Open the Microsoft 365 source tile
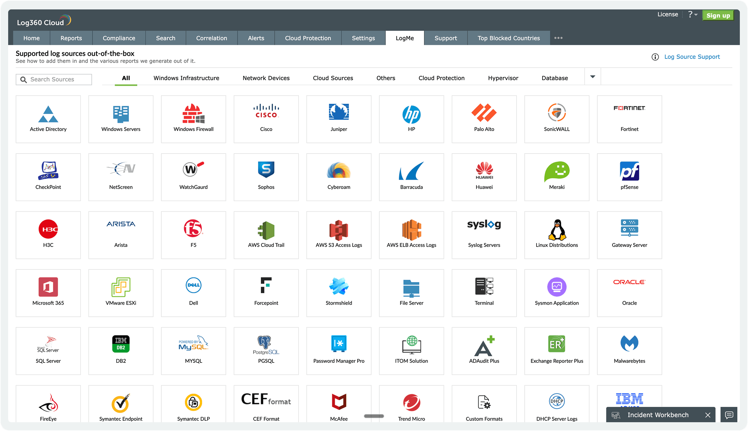748x431 pixels. [48, 293]
